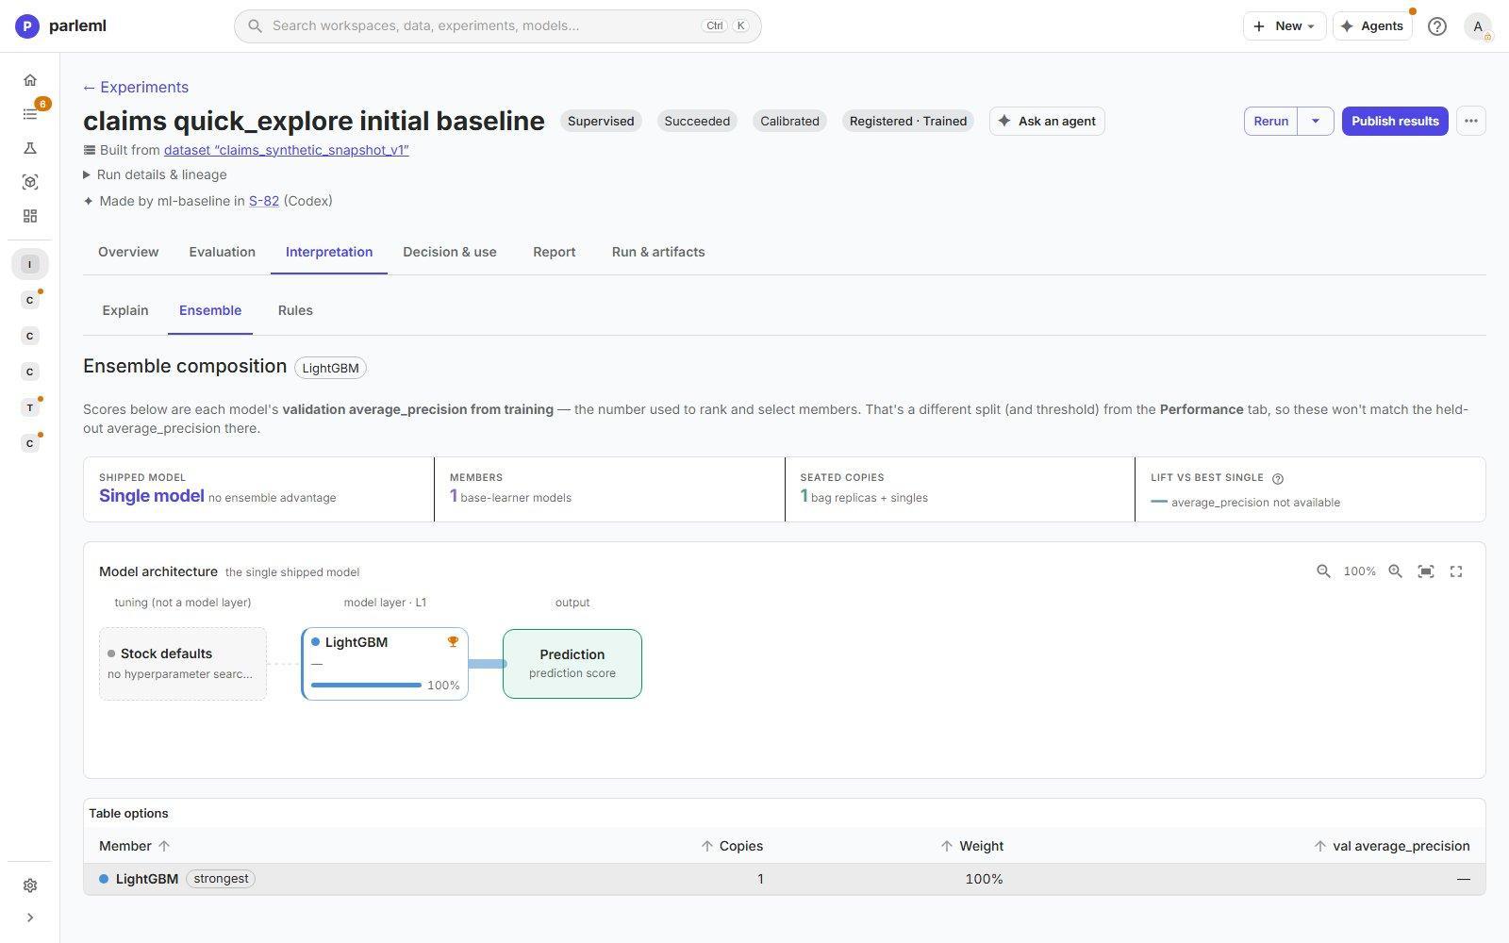Sort the table by Weight column

click(971, 846)
